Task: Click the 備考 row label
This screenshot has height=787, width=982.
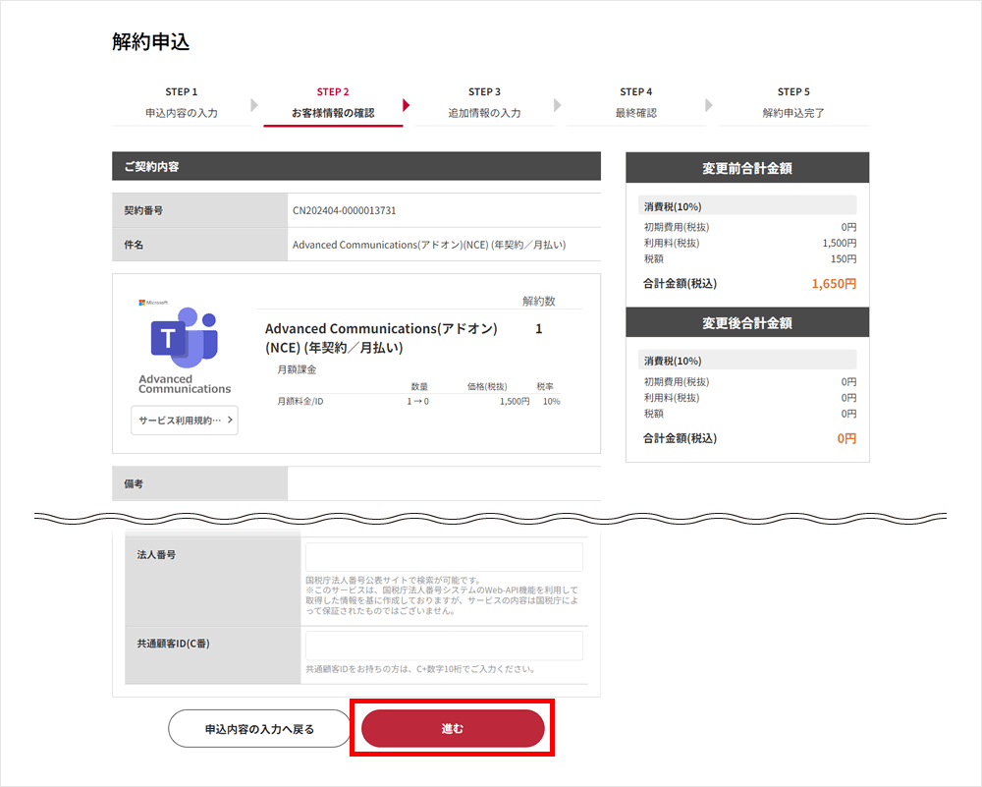Action: (134, 483)
